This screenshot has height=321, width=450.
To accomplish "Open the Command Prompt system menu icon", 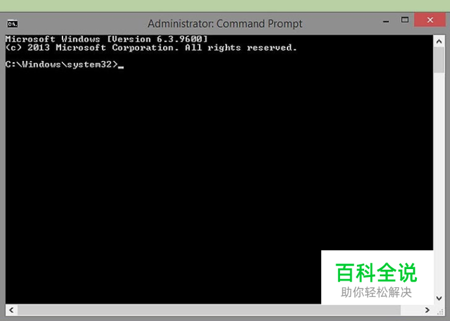I will click(x=12, y=24).
